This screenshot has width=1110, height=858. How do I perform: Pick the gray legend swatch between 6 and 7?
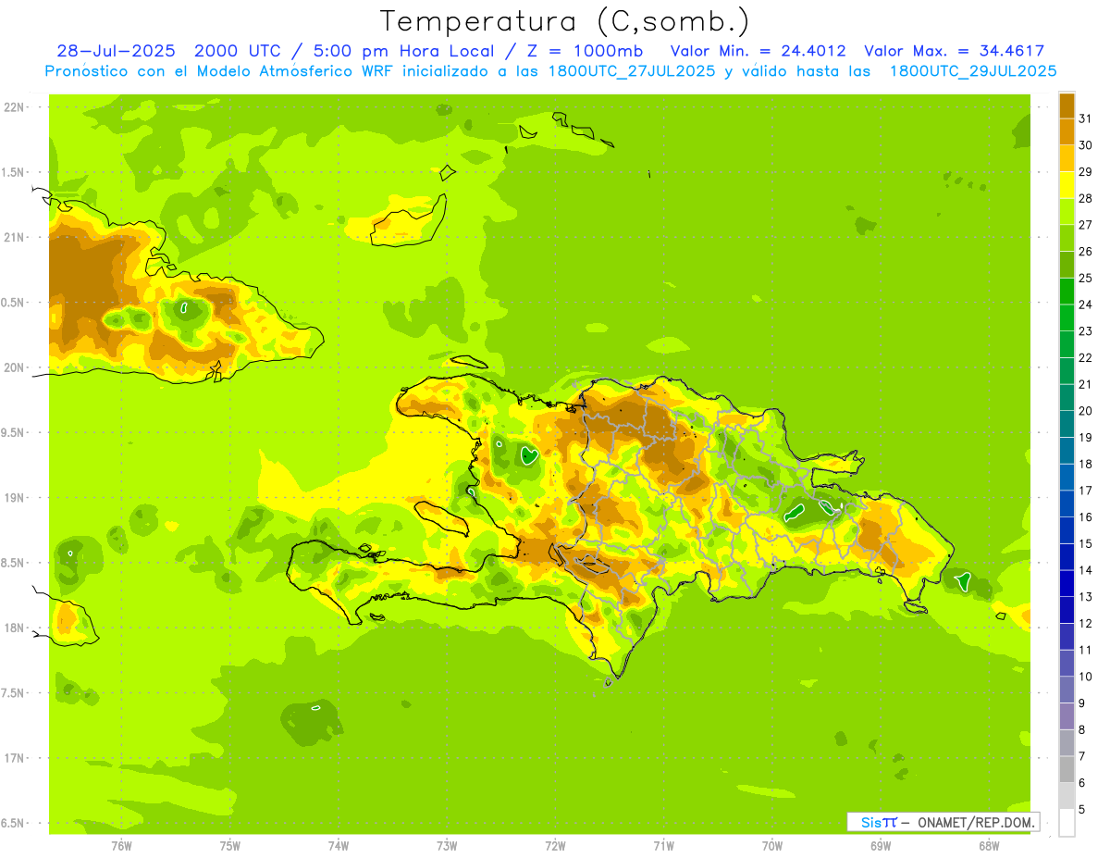point(1067,769)
